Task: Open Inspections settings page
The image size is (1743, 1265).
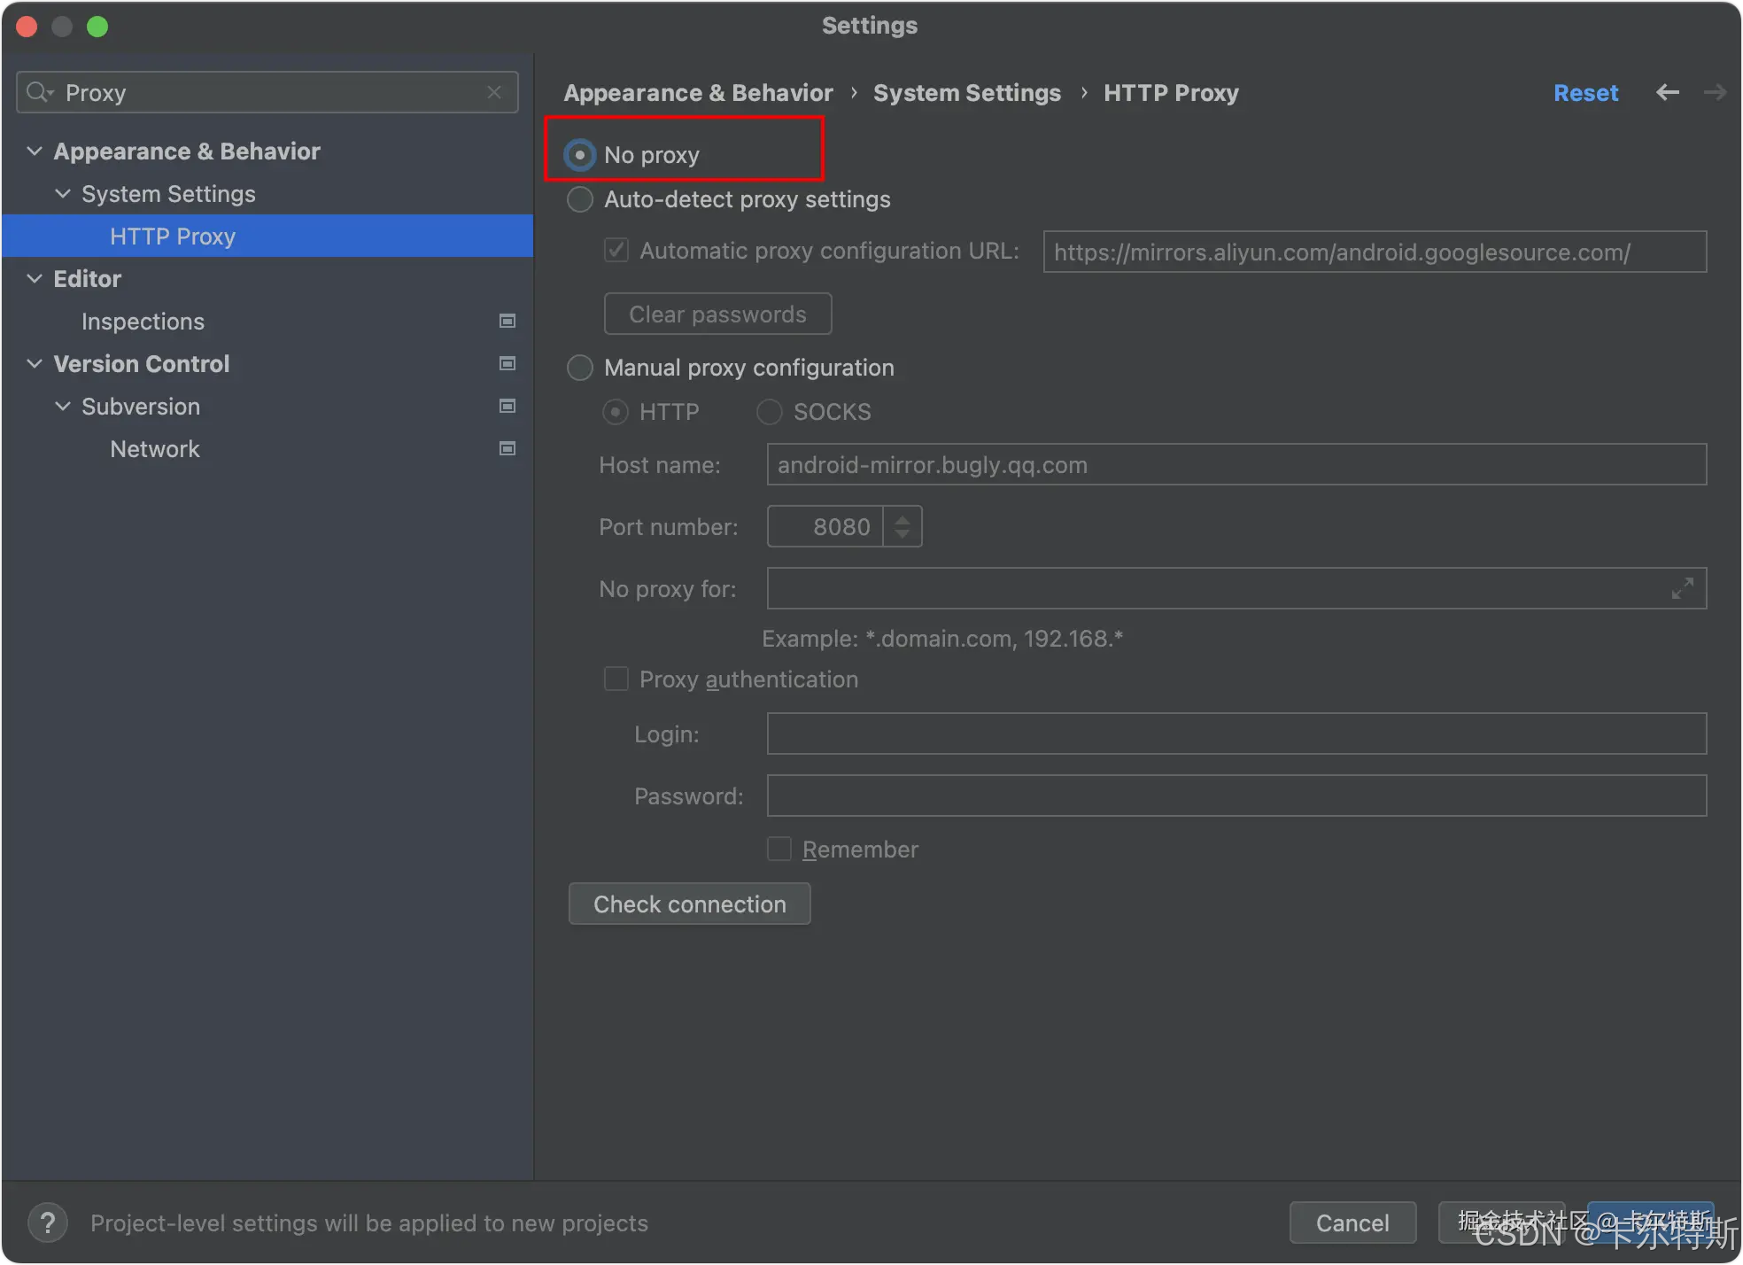Action: [143, 321]
